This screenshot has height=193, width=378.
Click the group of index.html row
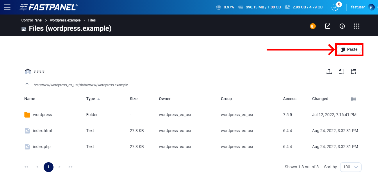[237, 131]
